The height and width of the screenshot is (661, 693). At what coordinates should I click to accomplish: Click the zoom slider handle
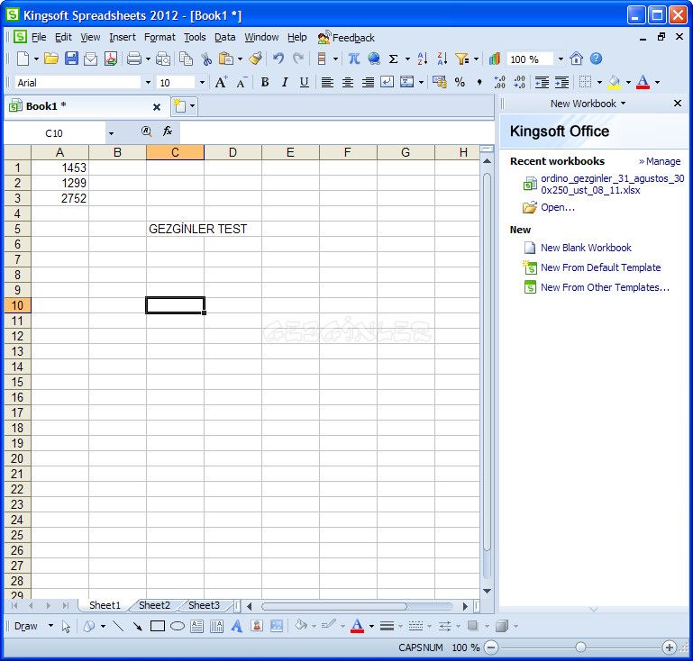[x=580, y=647]
